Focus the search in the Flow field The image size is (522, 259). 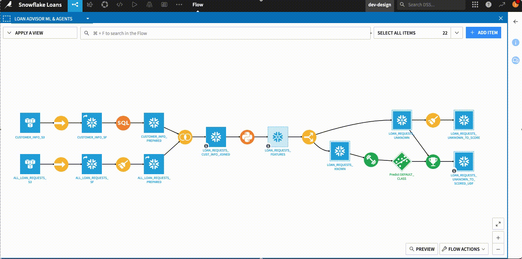tap(226, 33)
